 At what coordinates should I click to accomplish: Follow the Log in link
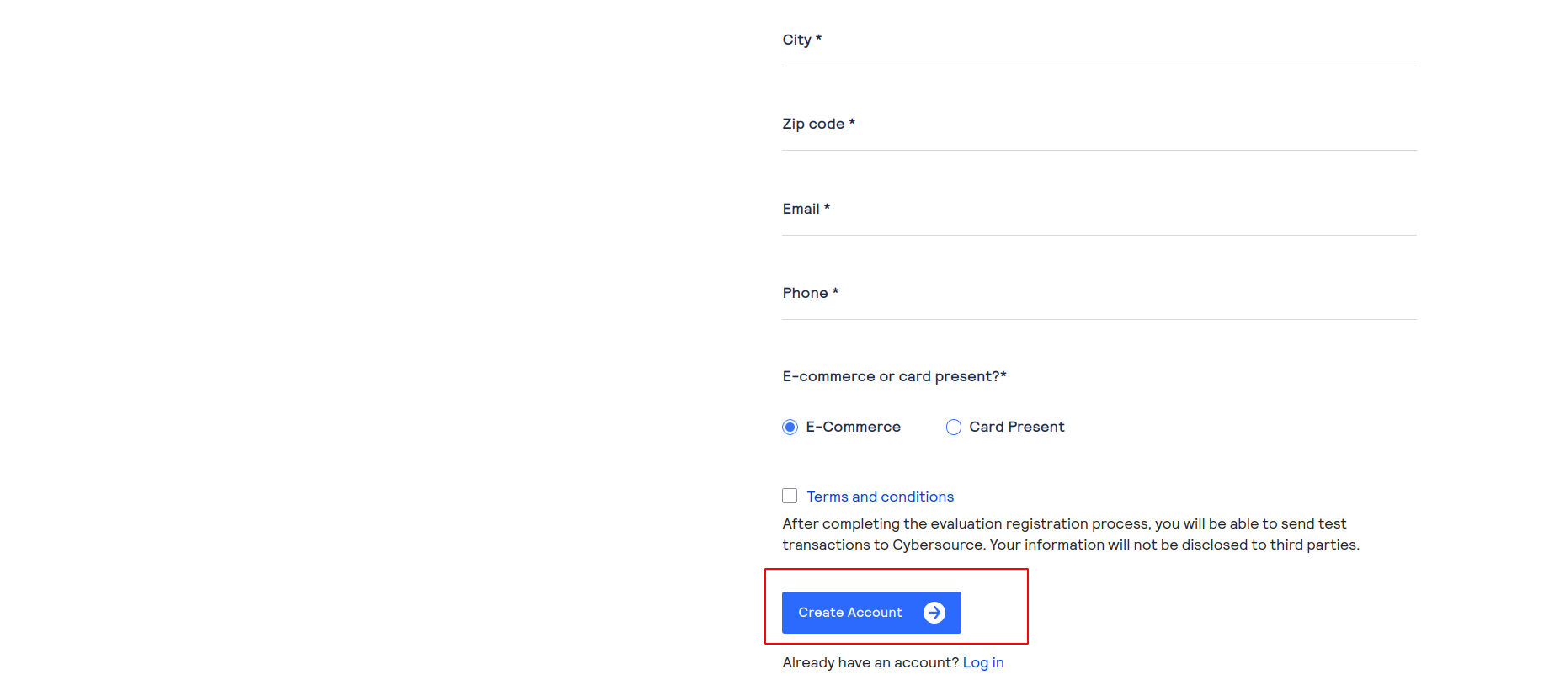[982, 662]
